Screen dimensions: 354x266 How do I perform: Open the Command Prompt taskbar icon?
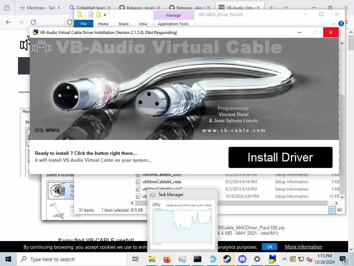coord(197,259)
